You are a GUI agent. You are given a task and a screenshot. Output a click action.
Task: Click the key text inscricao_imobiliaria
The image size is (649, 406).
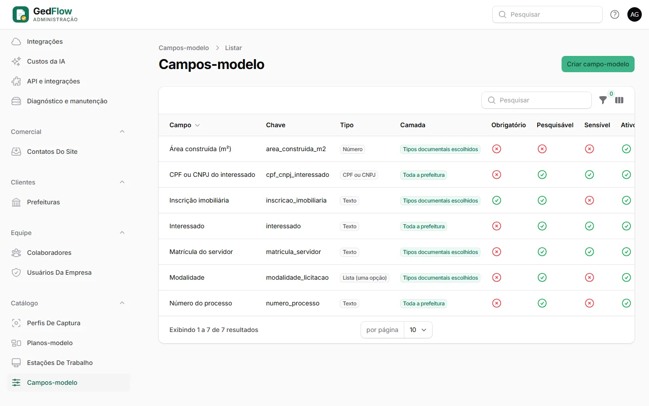tap(296, 200)
